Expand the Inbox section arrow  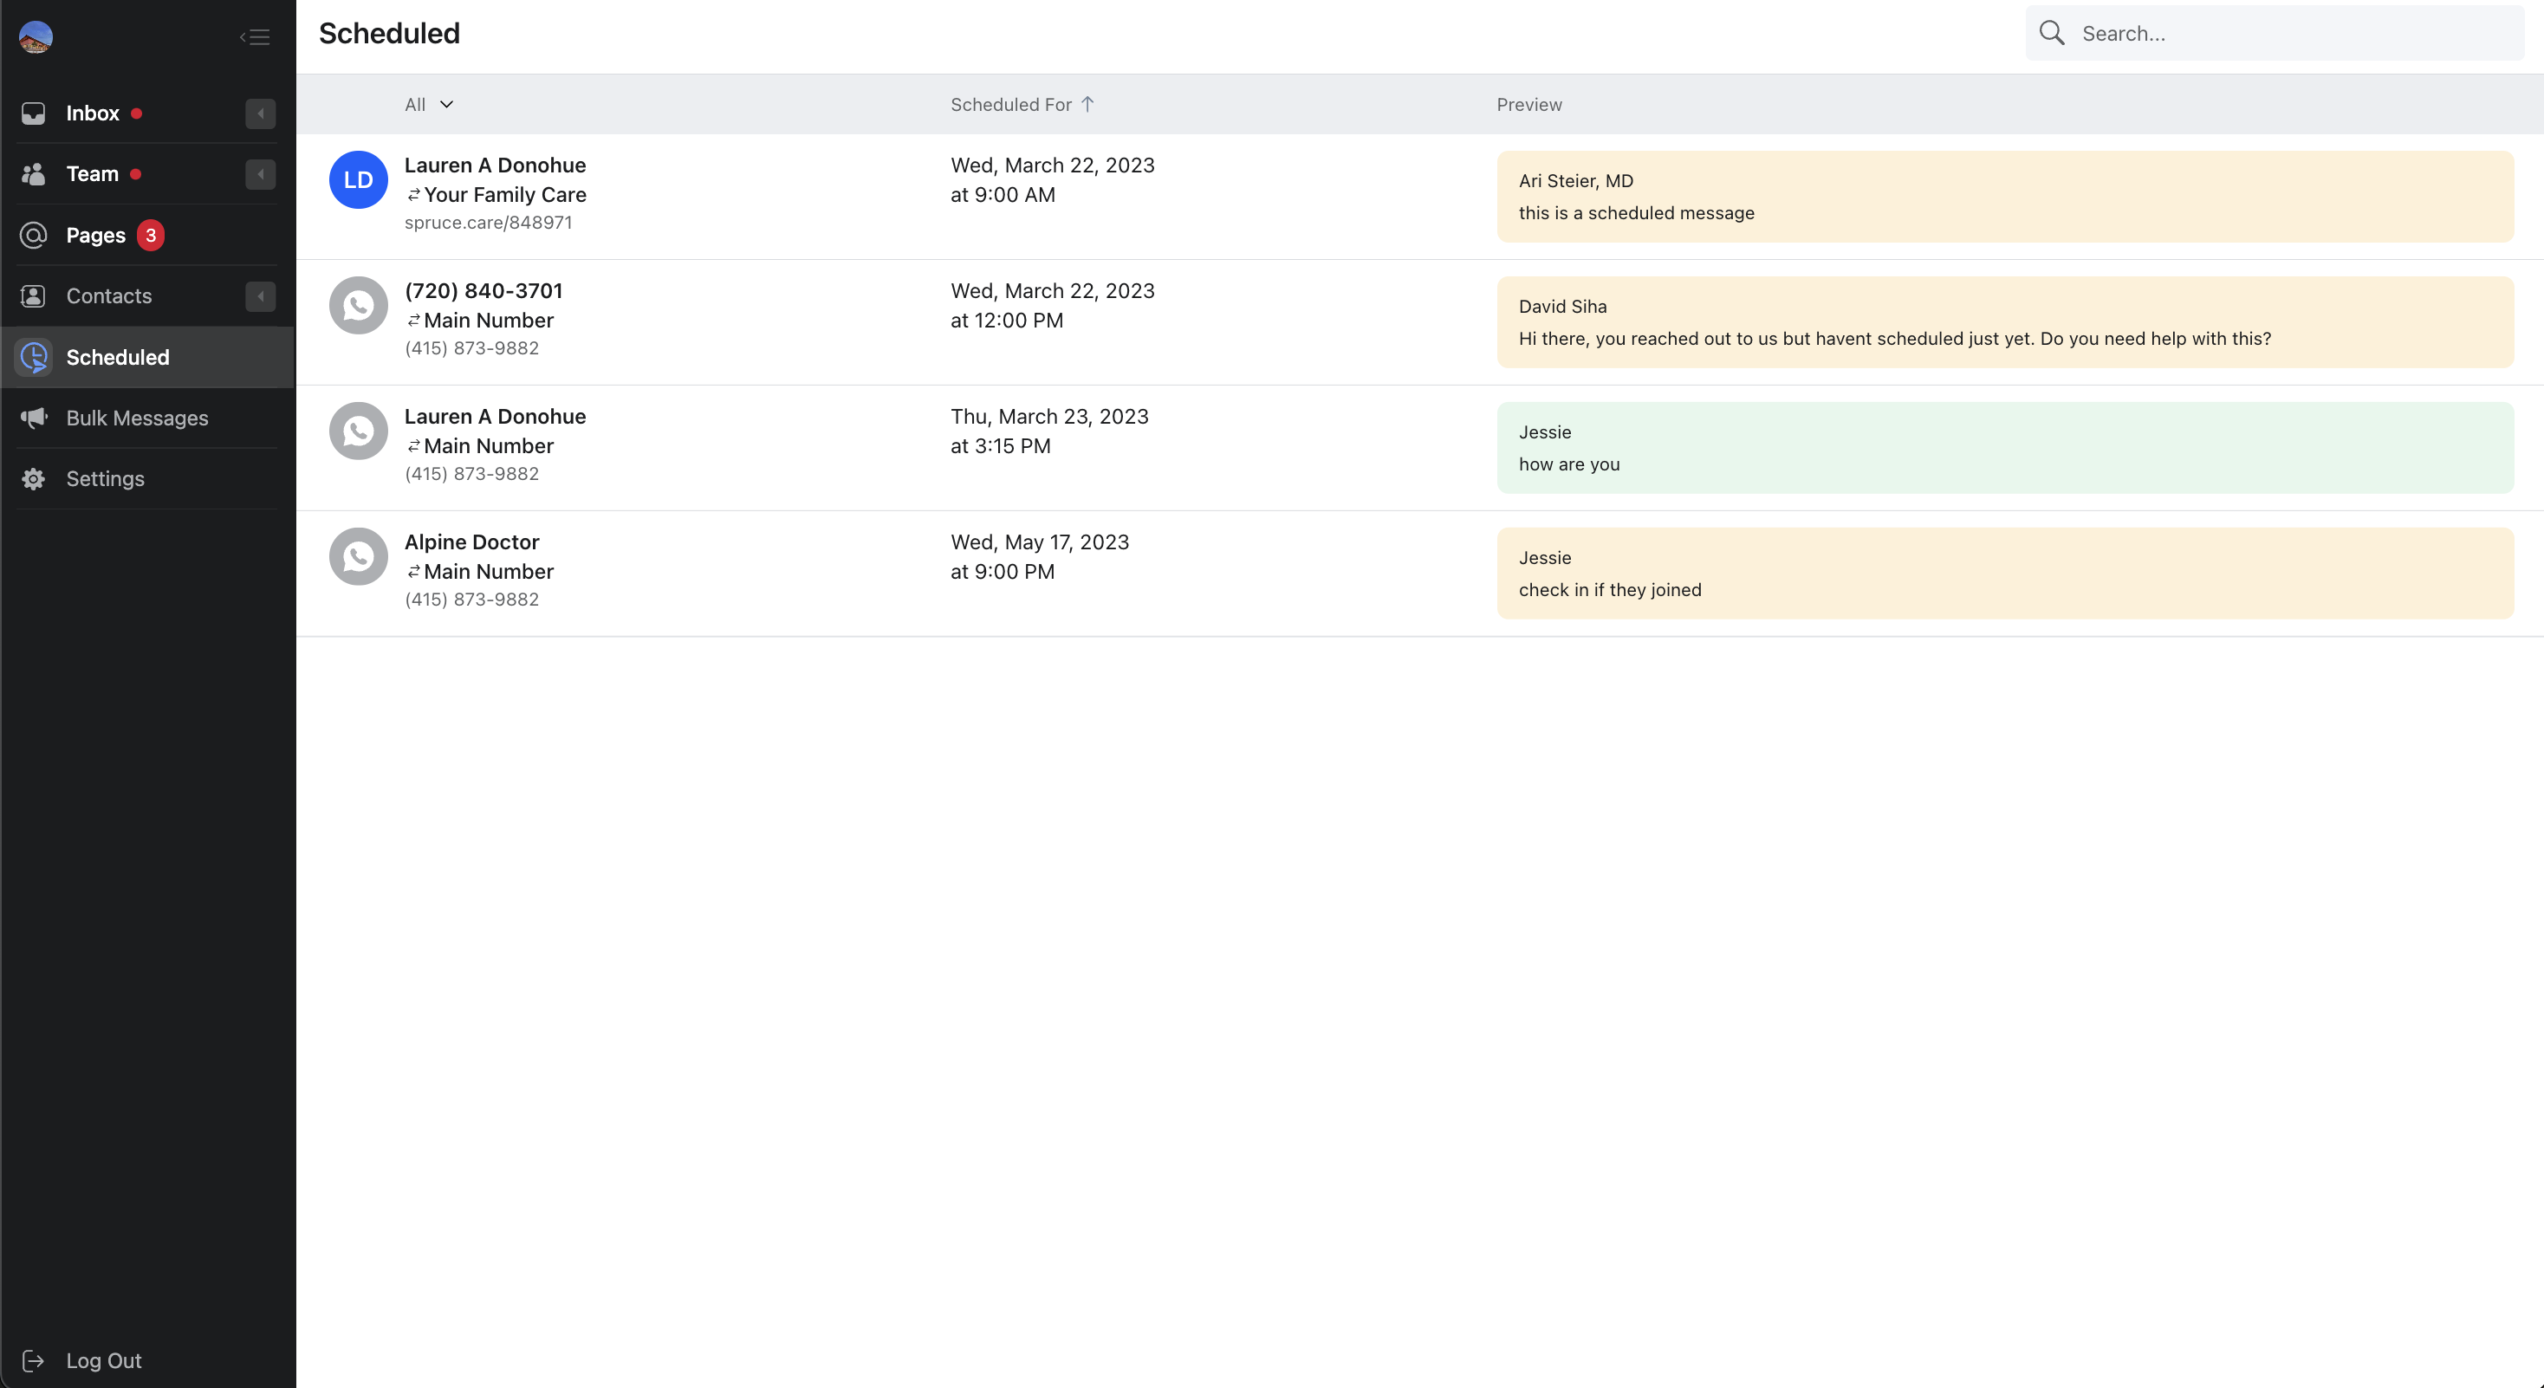click(261, 114)
